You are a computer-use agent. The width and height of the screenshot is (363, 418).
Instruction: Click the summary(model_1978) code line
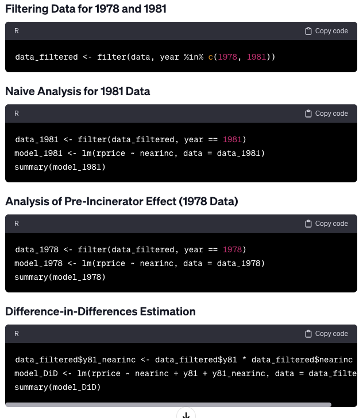click(60, 278)
